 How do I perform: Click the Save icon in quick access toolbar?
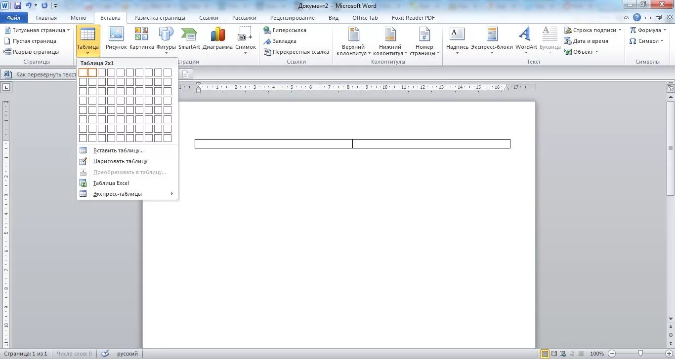point(18,5)
